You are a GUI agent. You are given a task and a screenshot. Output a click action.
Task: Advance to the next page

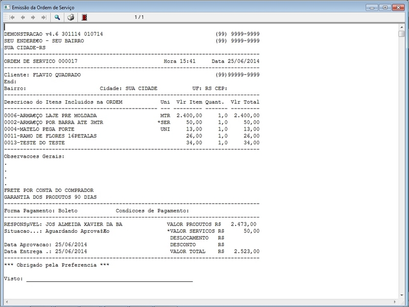pos(33,17)
